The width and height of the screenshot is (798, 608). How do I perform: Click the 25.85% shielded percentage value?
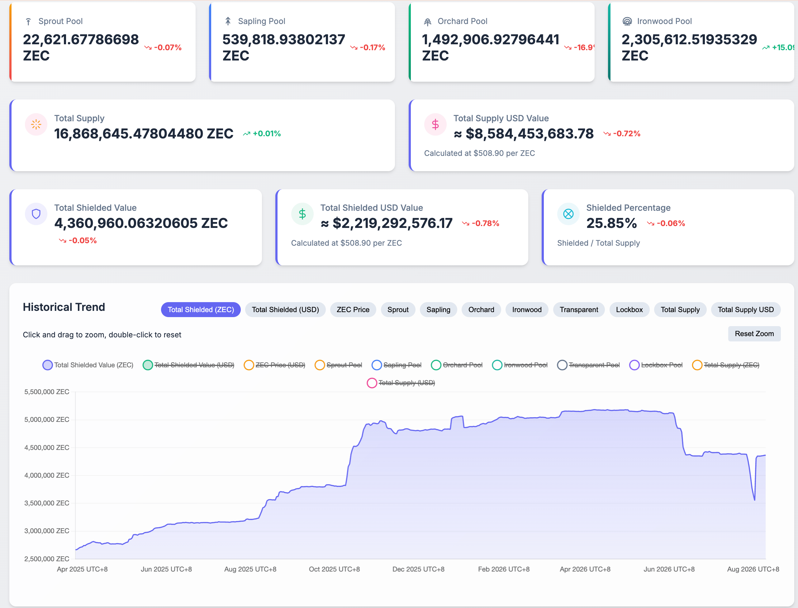click(611, 223)
